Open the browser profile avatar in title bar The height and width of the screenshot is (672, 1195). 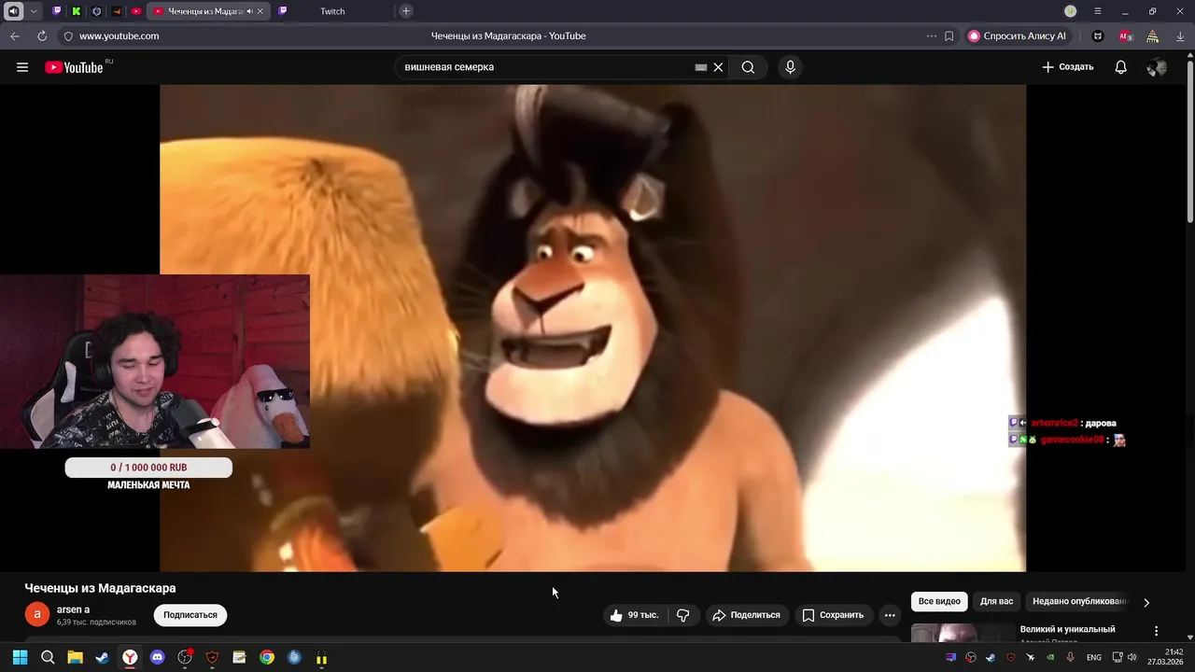[x=1070, y=11]
